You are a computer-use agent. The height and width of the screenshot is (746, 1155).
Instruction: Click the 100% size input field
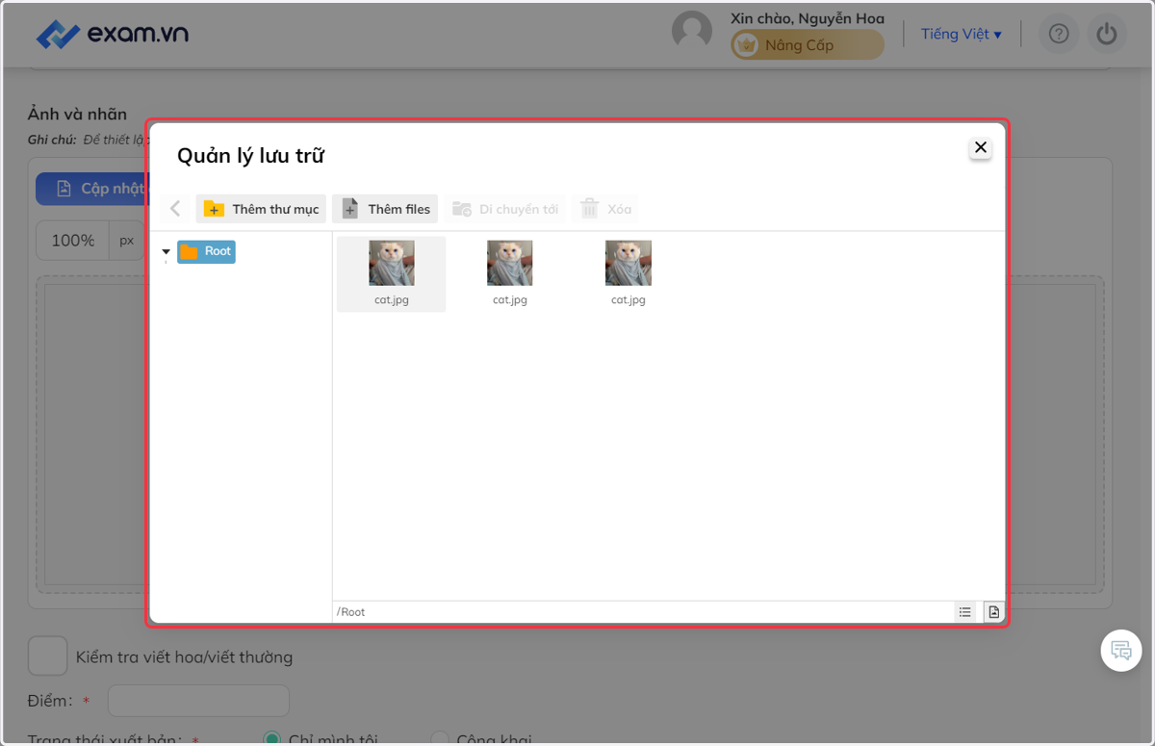(72, 241)
